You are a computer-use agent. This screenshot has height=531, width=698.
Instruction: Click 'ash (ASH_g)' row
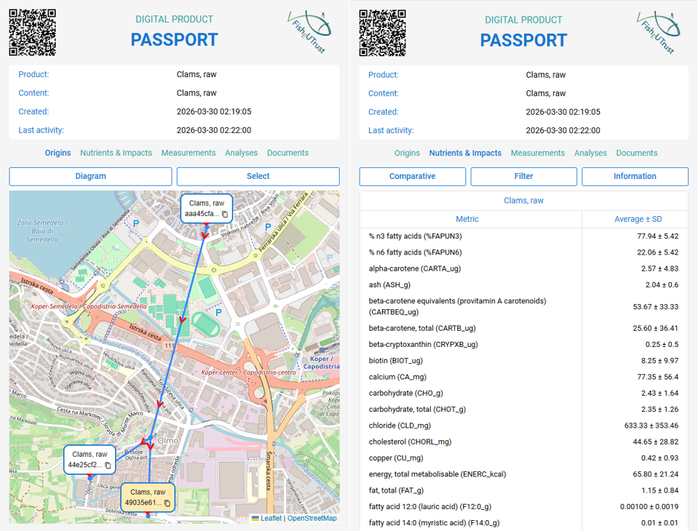pyautogui.click(x=523, y=284)
